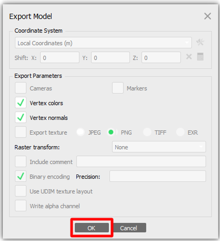Screen dimensions: 220x241
Task: Expand the Local Coordinates dropdown
Action: click(103, 43)
